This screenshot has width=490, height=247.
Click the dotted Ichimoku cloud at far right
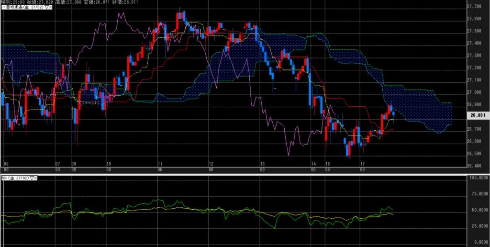click(x=431, y=115)
